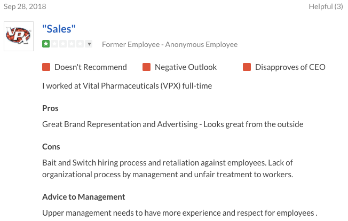Click the third gray star icon
The image size is (348, 221).
pos(63,44)
